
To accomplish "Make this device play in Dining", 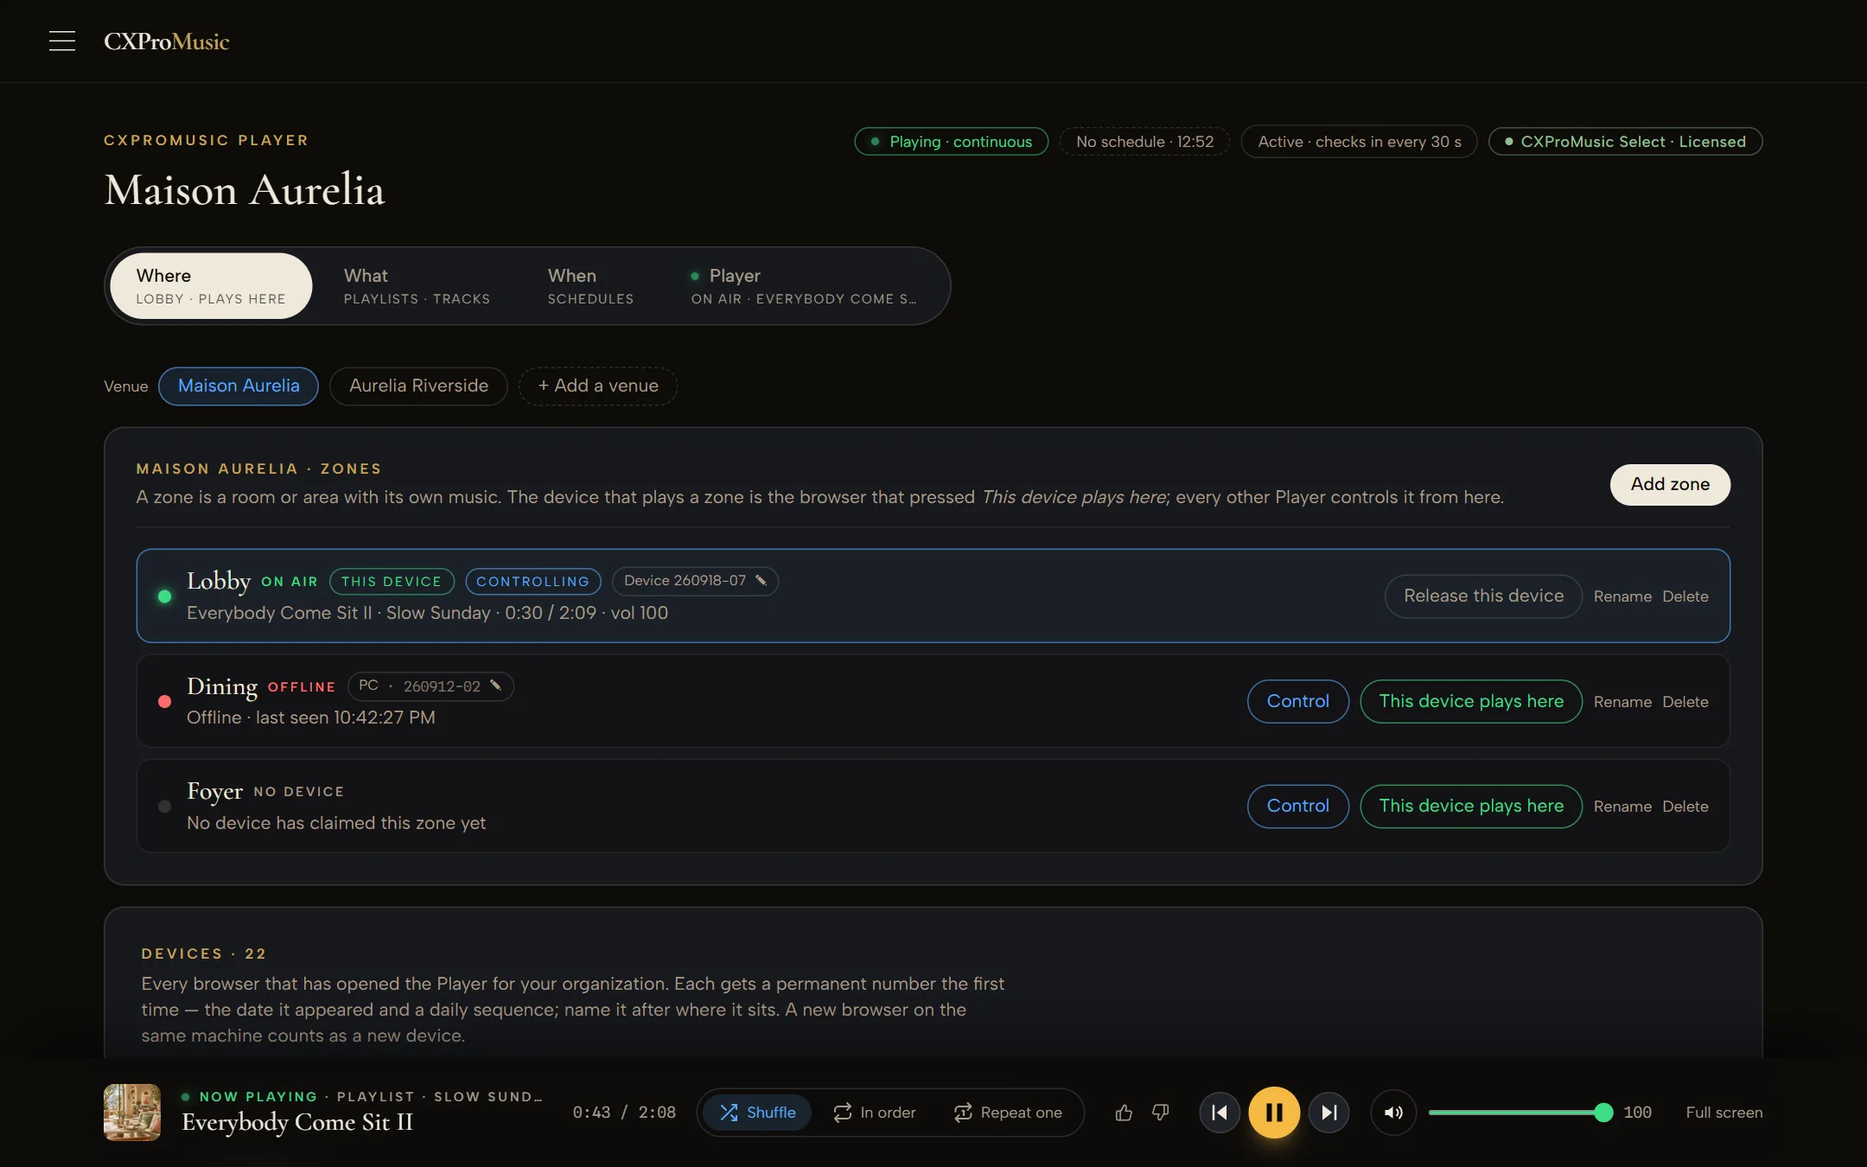I will pyautogui.click(x=1471, y=701).
